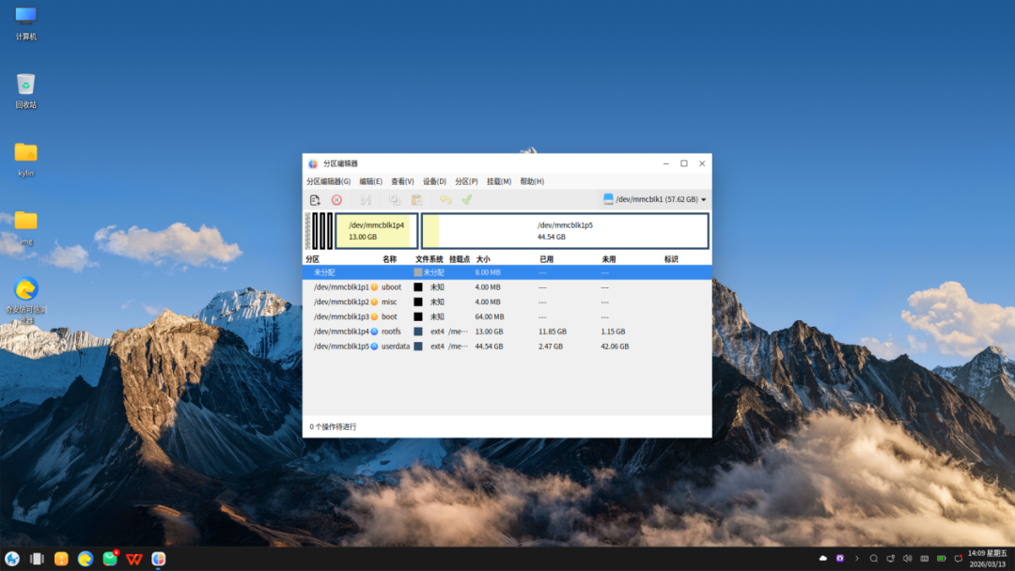This screenshot has height=571, width=1015.
Task: Open the /dev/mmcblk1 device selector dropdown
Action: click(x=654, y=200)
